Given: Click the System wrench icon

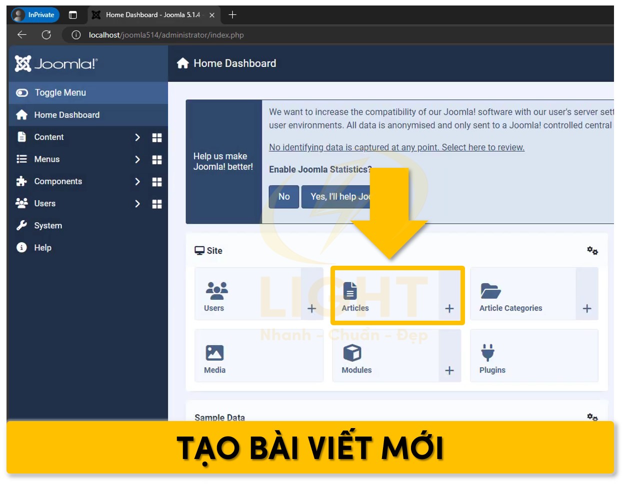Looking at the screenshot, I should pyautogui.click(x=21, y=225).
